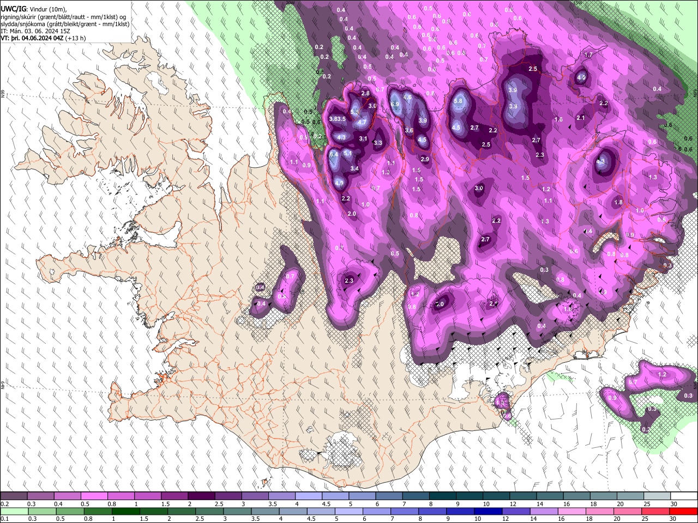
Task: Pick the snow legend swatch between 0.2 and 0.3
Action: tap(14, 496)
